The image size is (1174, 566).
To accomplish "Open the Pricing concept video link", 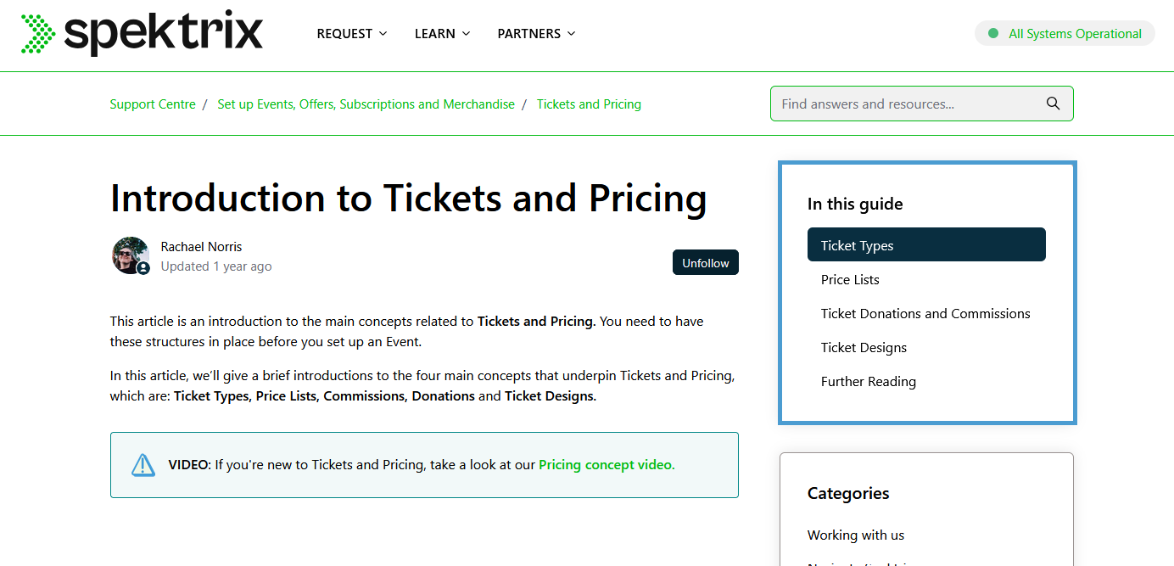I will tap(607, 465).
